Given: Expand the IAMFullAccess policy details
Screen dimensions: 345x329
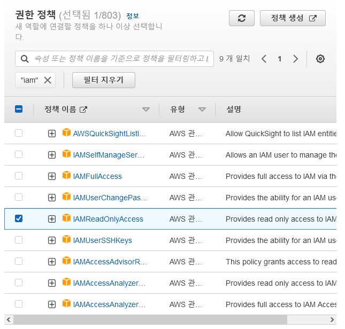Looking at the screenshot, I should coord(52,176).
